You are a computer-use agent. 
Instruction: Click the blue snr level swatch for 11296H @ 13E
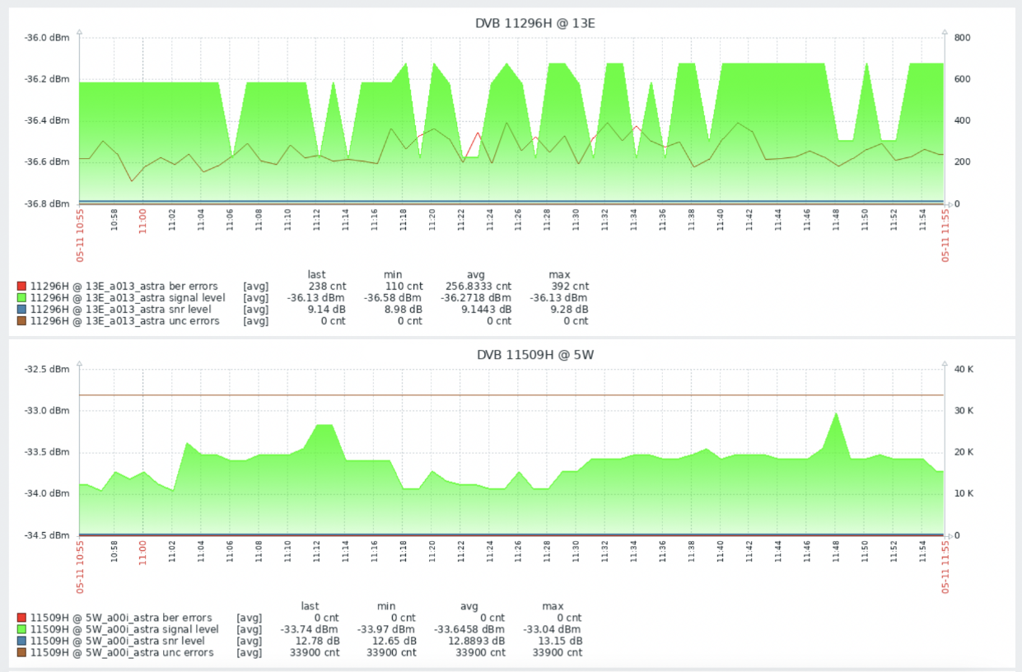point(21,310)
